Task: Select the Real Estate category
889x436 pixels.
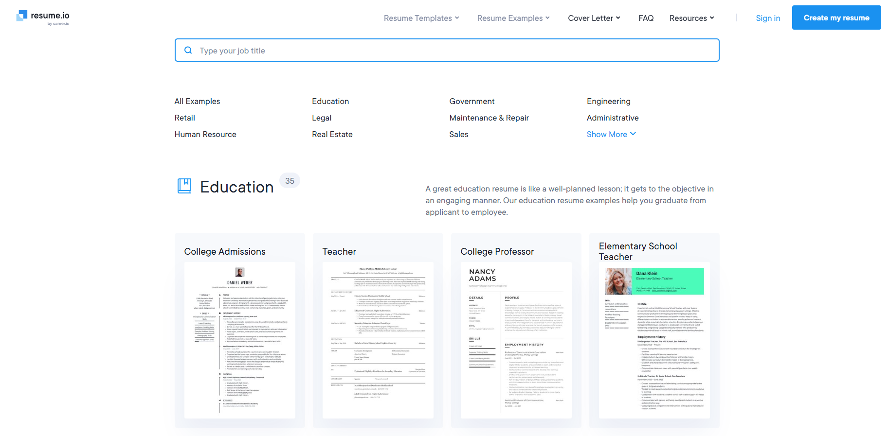Action: (332, 134)
